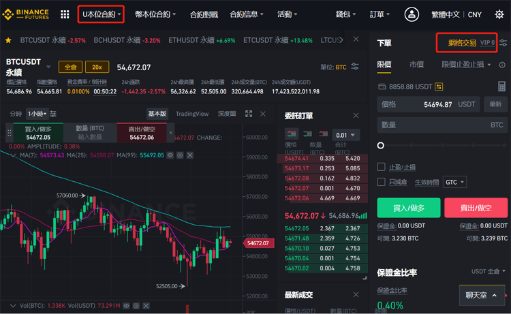Close the quick order widget
The image size is (511, 314).
point(170,133)
